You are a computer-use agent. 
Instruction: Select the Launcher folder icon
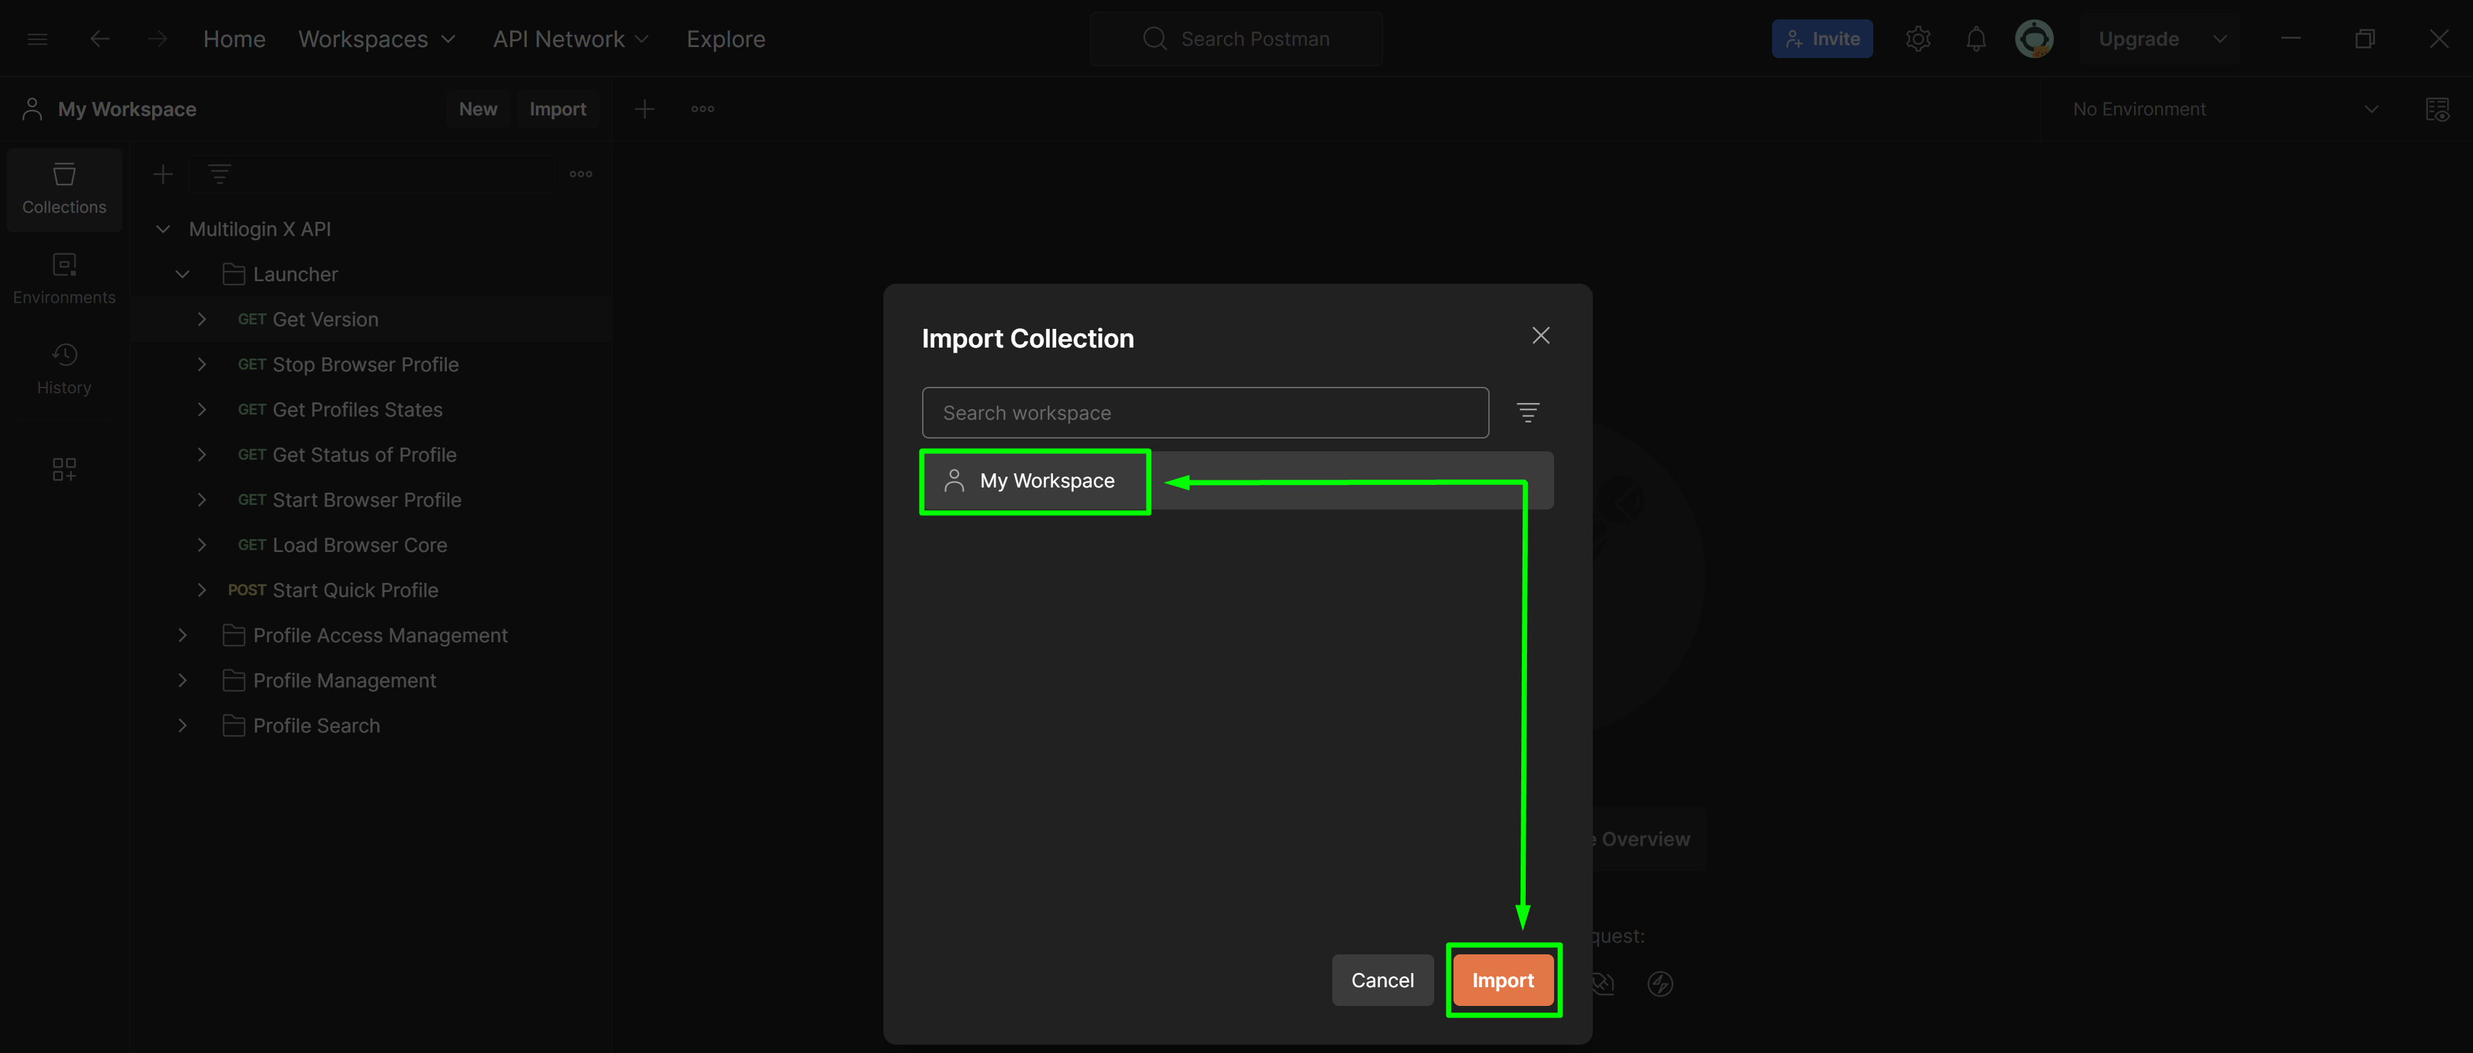(233, 275)
